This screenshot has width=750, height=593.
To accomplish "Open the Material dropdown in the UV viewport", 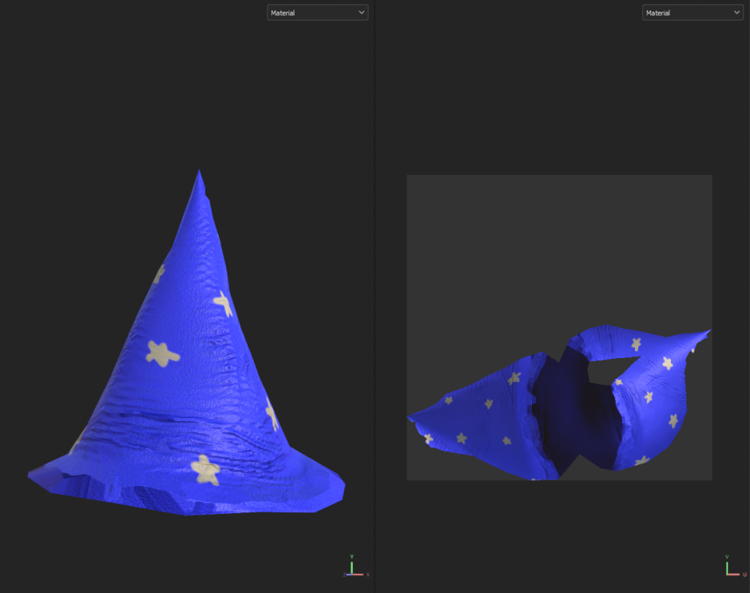I will [x=691, y=12].
